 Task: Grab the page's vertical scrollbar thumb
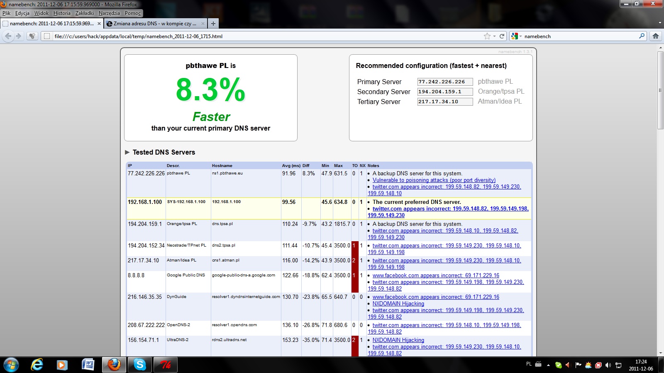(660, 90)
